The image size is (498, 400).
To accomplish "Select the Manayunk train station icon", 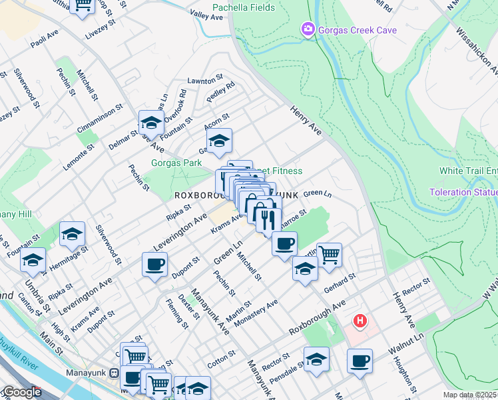I will 114,373.
